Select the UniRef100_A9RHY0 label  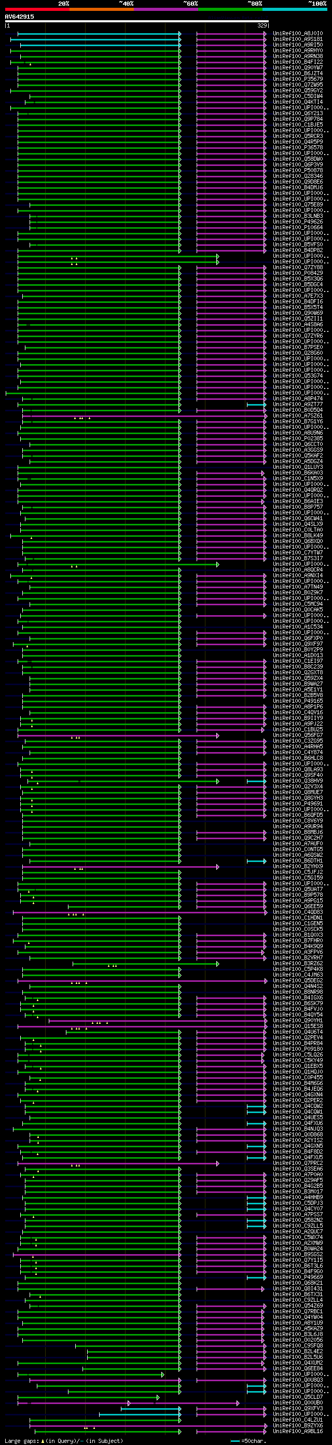pos(298,50)
